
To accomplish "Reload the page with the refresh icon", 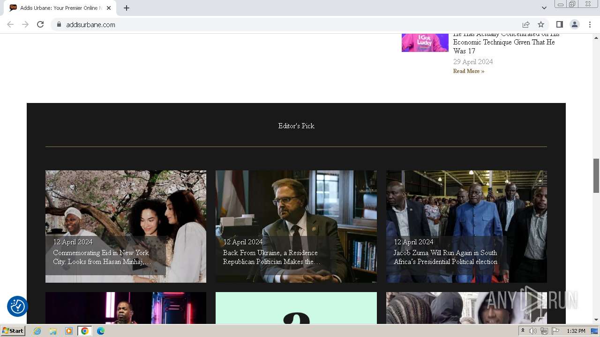I will [x=40, y=24].
